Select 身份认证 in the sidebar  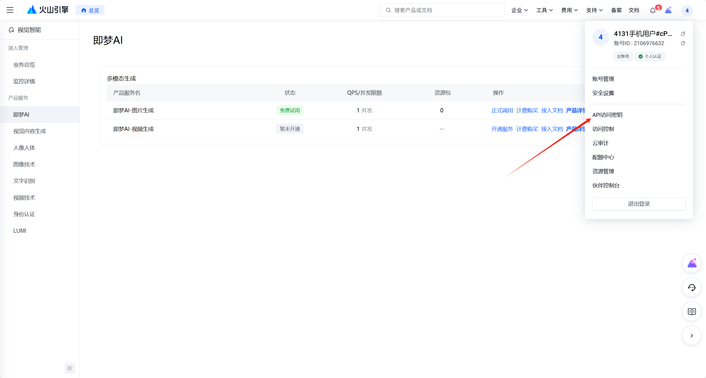point(24,214)
